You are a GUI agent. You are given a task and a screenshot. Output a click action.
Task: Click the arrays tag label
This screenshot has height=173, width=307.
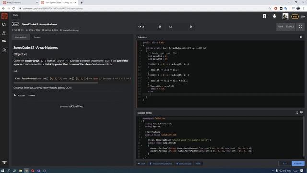pyautogui.click(x=32, y=96)
